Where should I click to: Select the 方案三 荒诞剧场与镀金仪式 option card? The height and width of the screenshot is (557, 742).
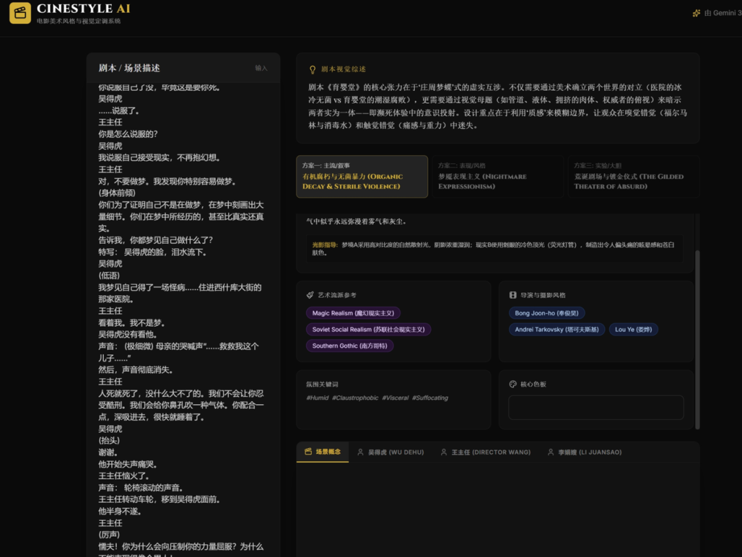coord(633,176)
